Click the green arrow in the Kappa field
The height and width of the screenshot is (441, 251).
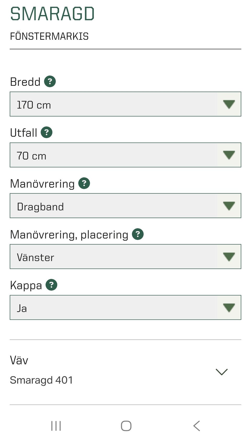[x=229, y=308]
